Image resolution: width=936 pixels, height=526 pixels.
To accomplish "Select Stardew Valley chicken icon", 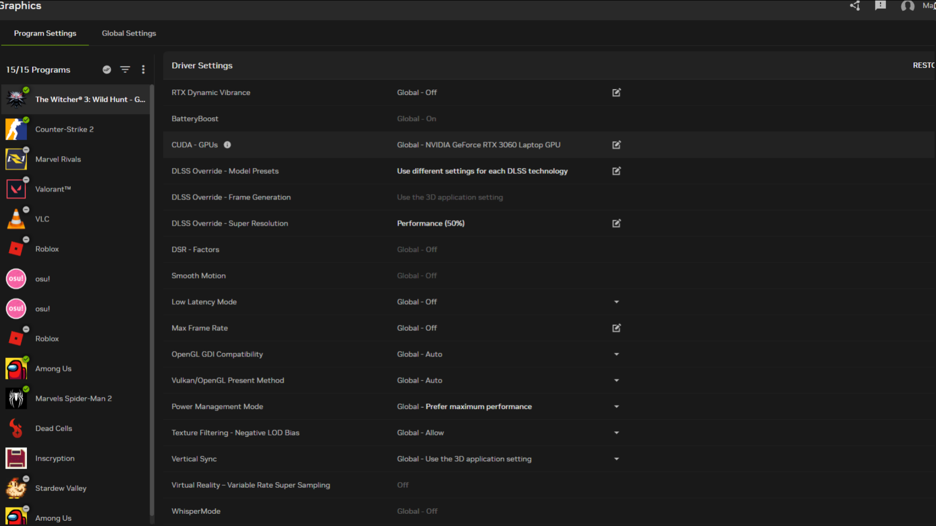I will (16, 488).
